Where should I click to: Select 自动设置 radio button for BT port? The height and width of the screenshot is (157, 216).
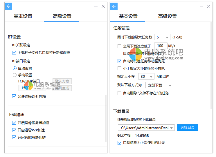tap(15, 68)
